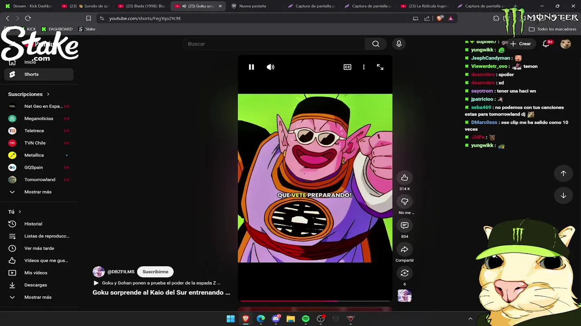581x326 pixels.
Task: Click the Buscar search field
Action: coord(274,44)
